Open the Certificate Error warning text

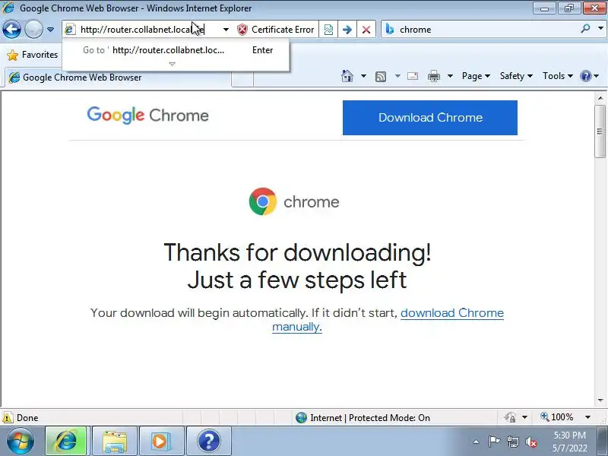pyautogui.click(x=283, y=30)
